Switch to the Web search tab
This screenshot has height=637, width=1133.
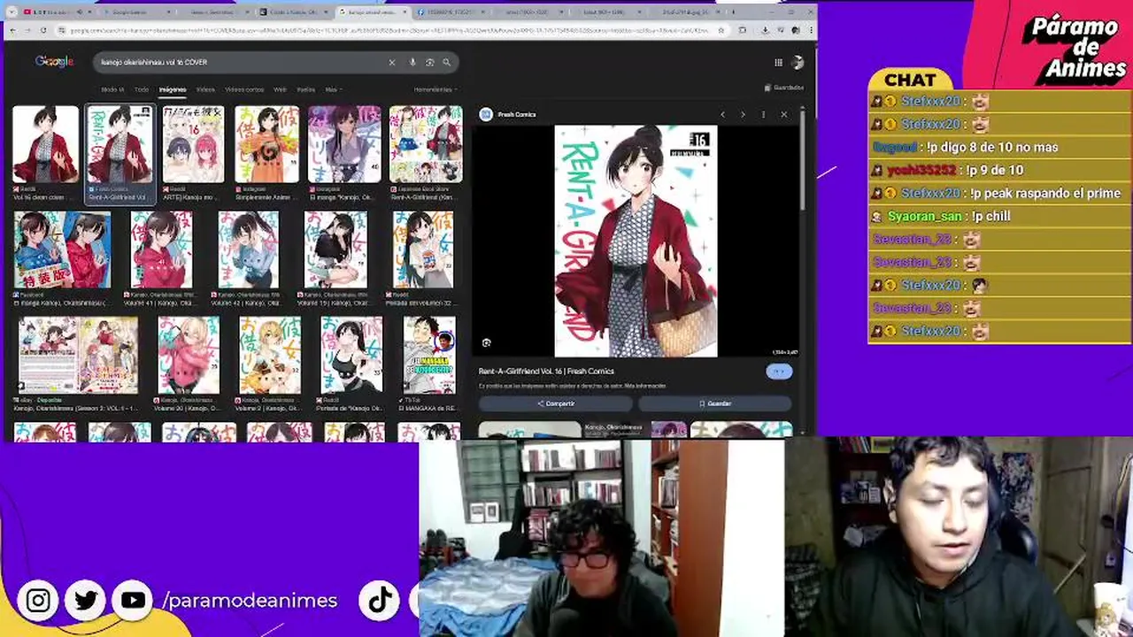click(280, 89)
